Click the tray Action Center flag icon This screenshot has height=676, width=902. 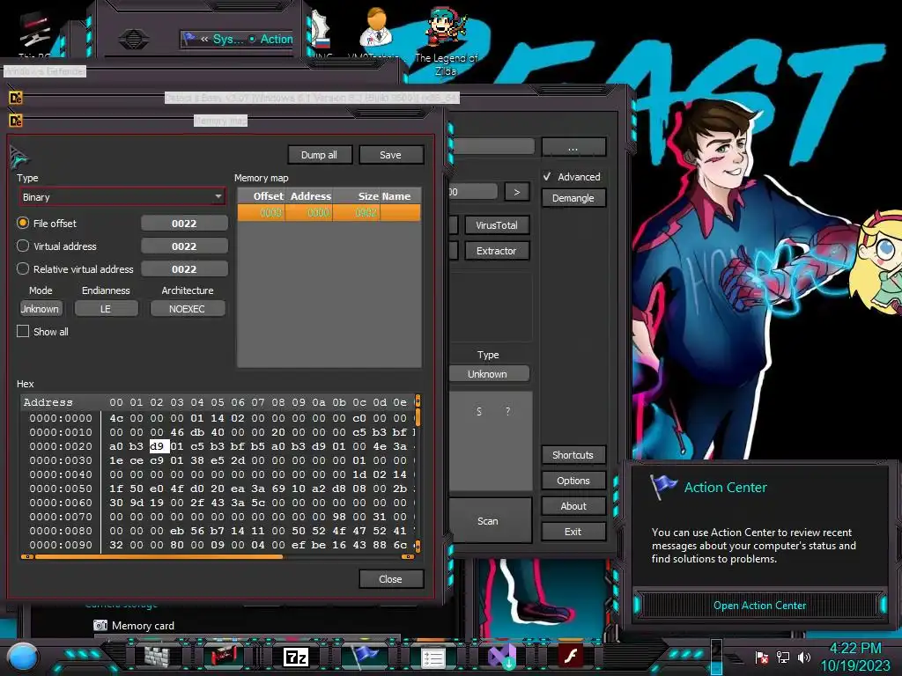tap(761, 657)
